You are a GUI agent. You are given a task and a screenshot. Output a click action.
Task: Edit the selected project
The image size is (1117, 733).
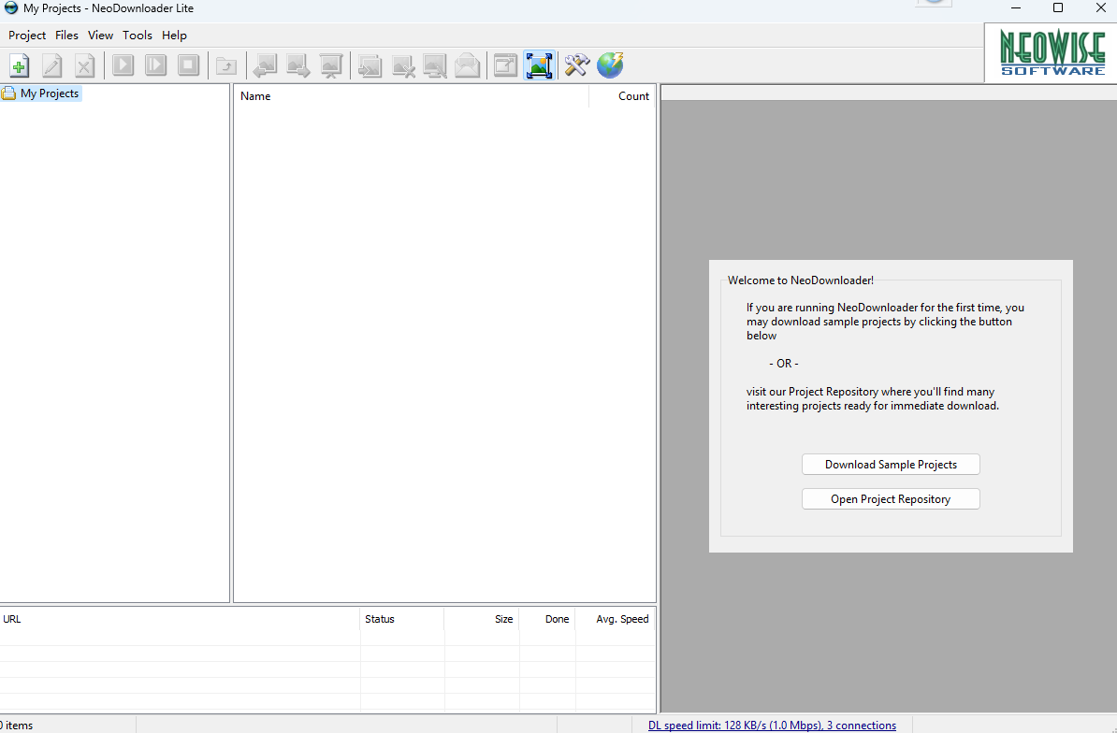(x=51, y=65)
